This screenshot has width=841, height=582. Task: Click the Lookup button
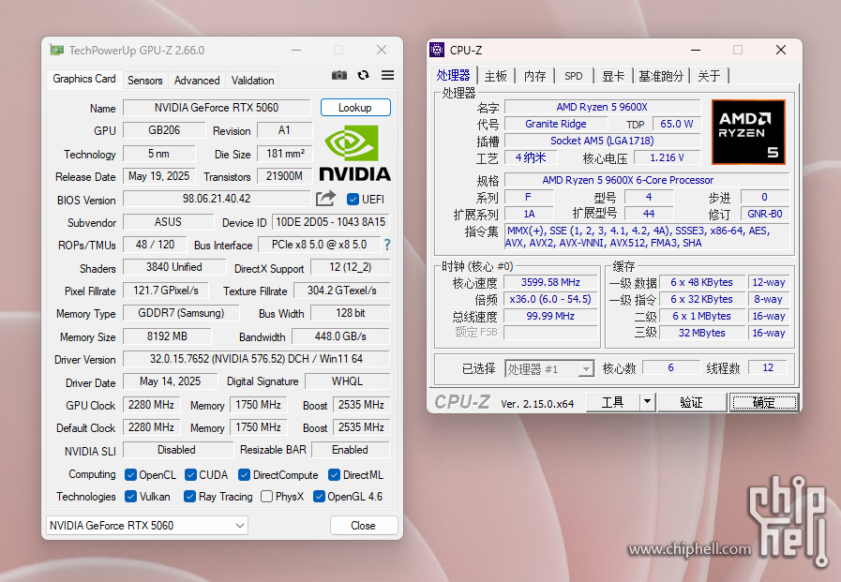[x=355, y=107]
